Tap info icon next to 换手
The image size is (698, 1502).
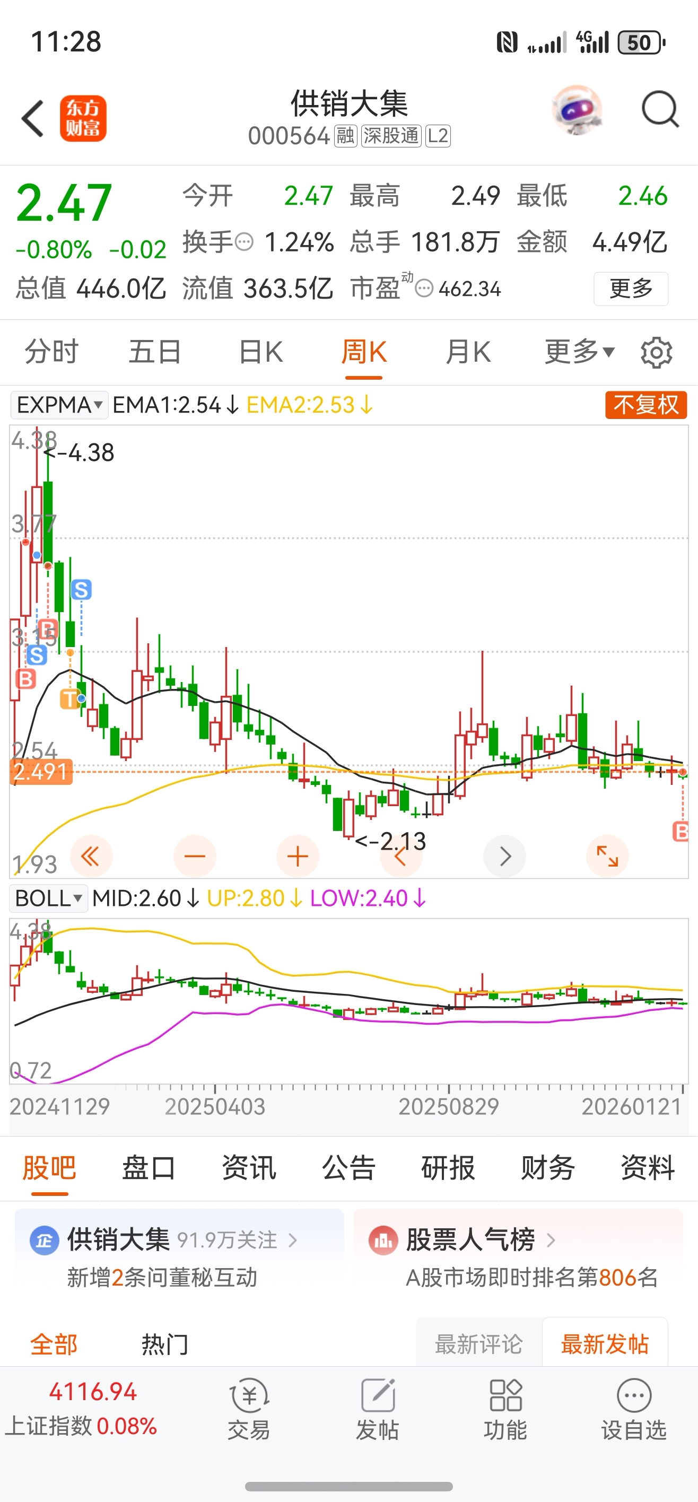[x=244, y=241]
